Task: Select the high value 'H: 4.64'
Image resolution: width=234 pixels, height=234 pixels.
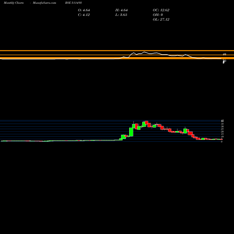Action: [x=122, y=10]
